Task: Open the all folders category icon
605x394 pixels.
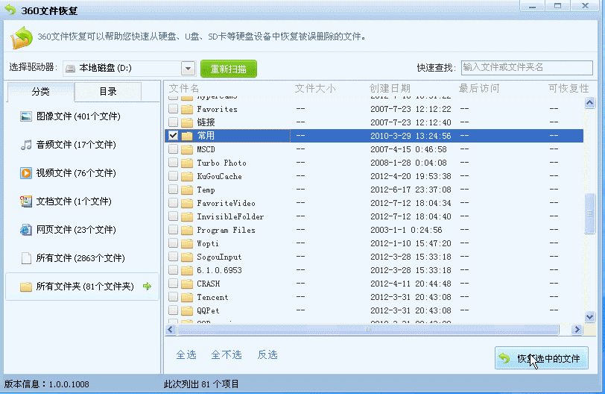Action: coord(26,287)
